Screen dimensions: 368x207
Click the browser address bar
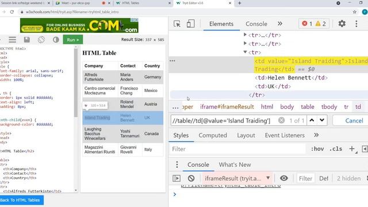183,11
